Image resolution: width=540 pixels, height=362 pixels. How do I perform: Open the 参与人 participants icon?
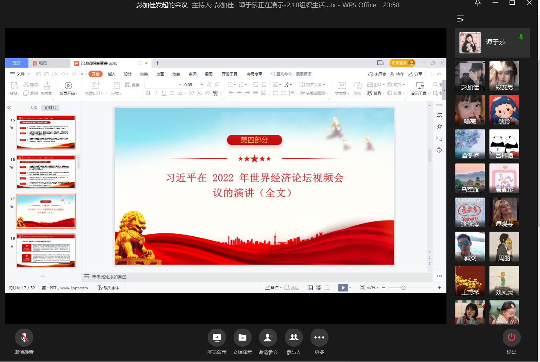[293, 338]
